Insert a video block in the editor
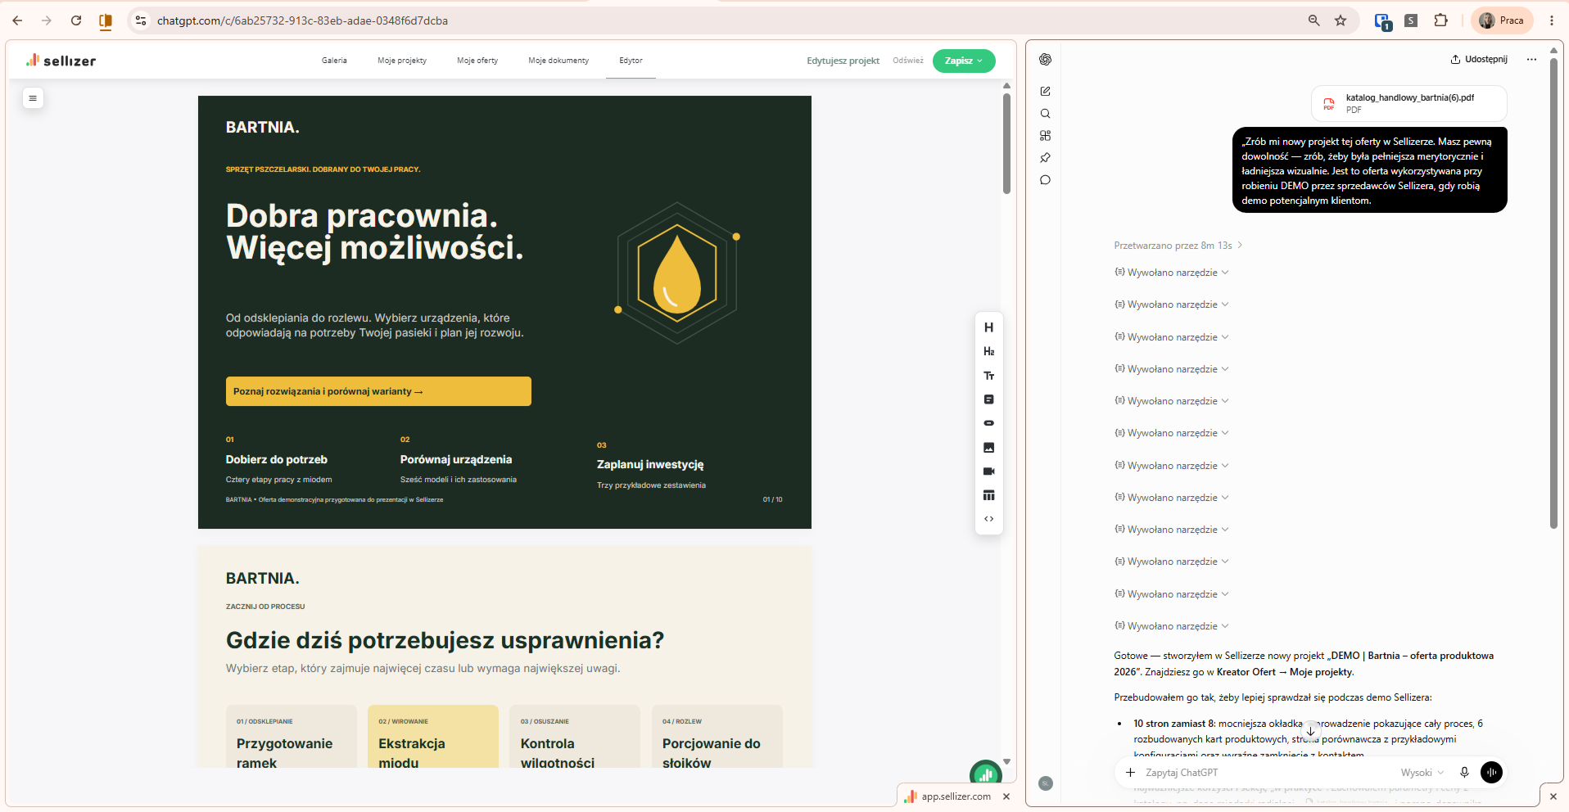1569x812 pixels. tap(988, 471)
